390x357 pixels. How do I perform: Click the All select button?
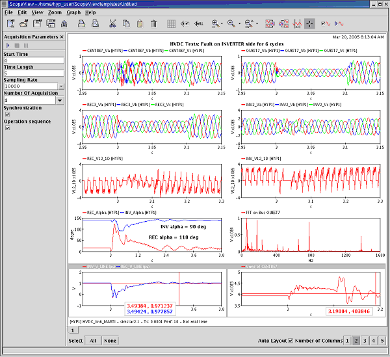click(94, 341)
